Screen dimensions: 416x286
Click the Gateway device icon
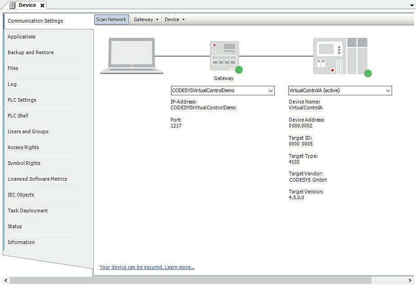[x=224, y=56]
